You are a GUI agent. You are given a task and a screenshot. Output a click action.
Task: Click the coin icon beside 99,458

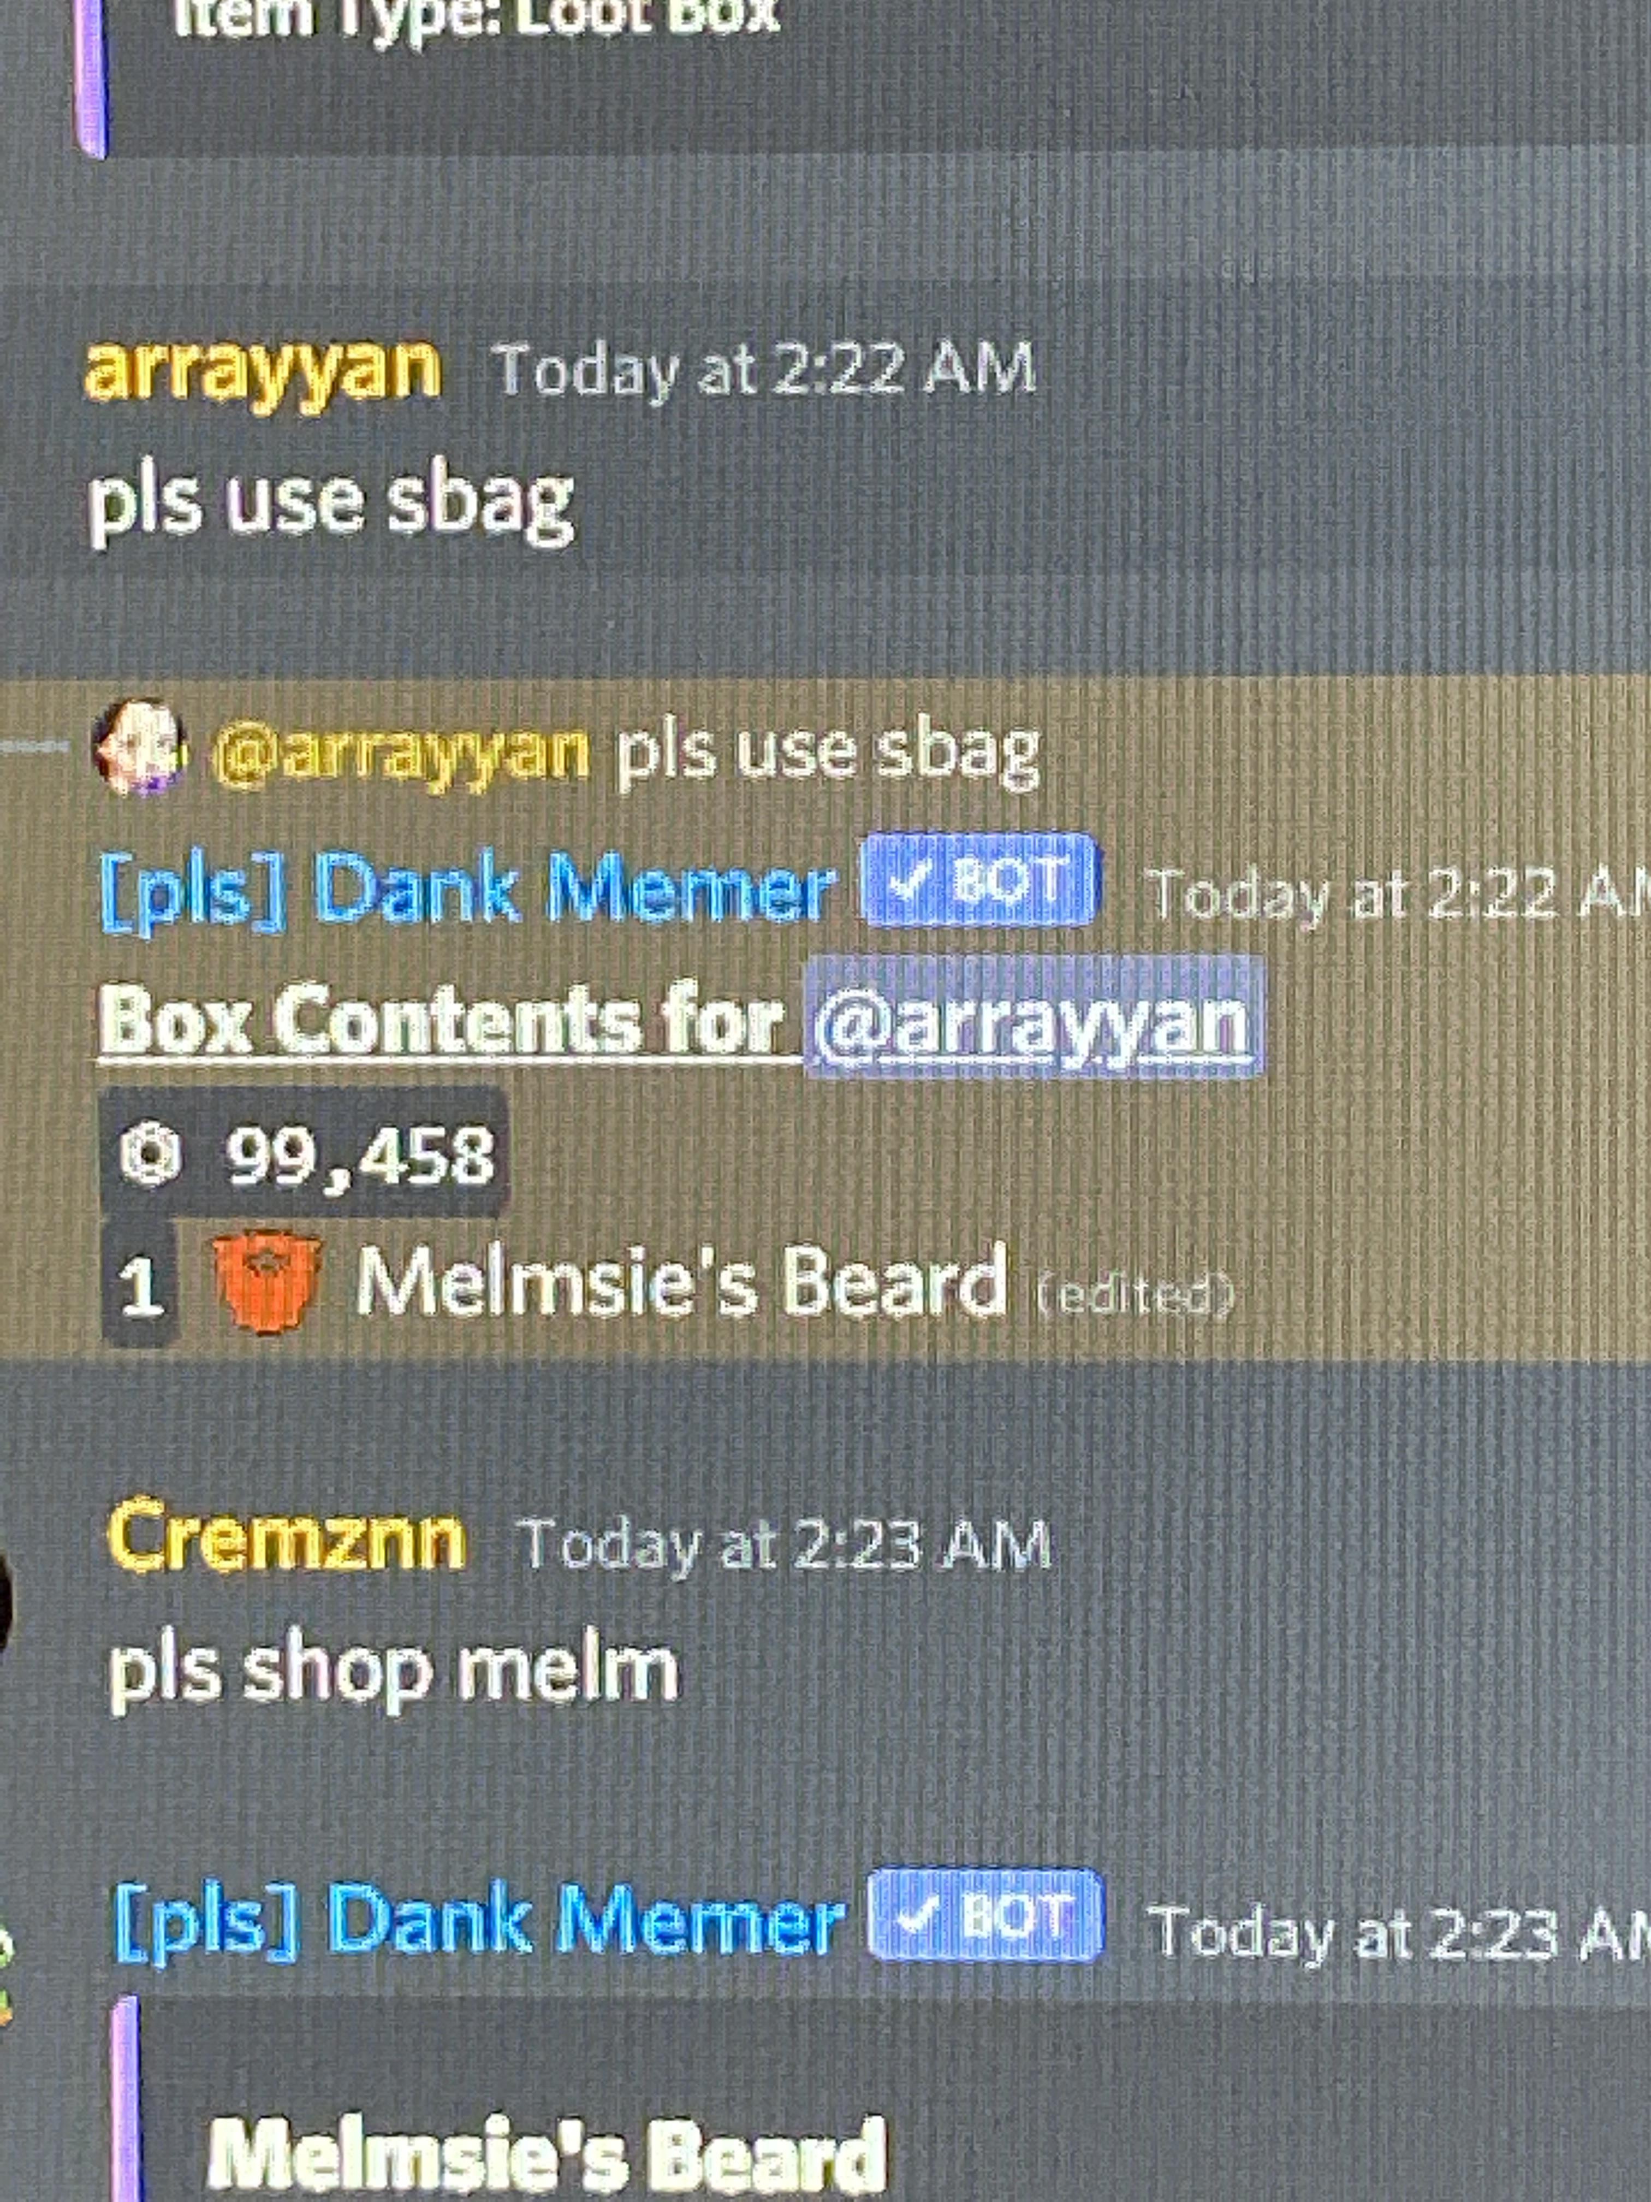[x=150, y=1156]
